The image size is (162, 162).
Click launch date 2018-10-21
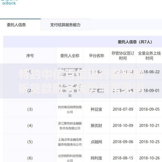click(150, 126)
